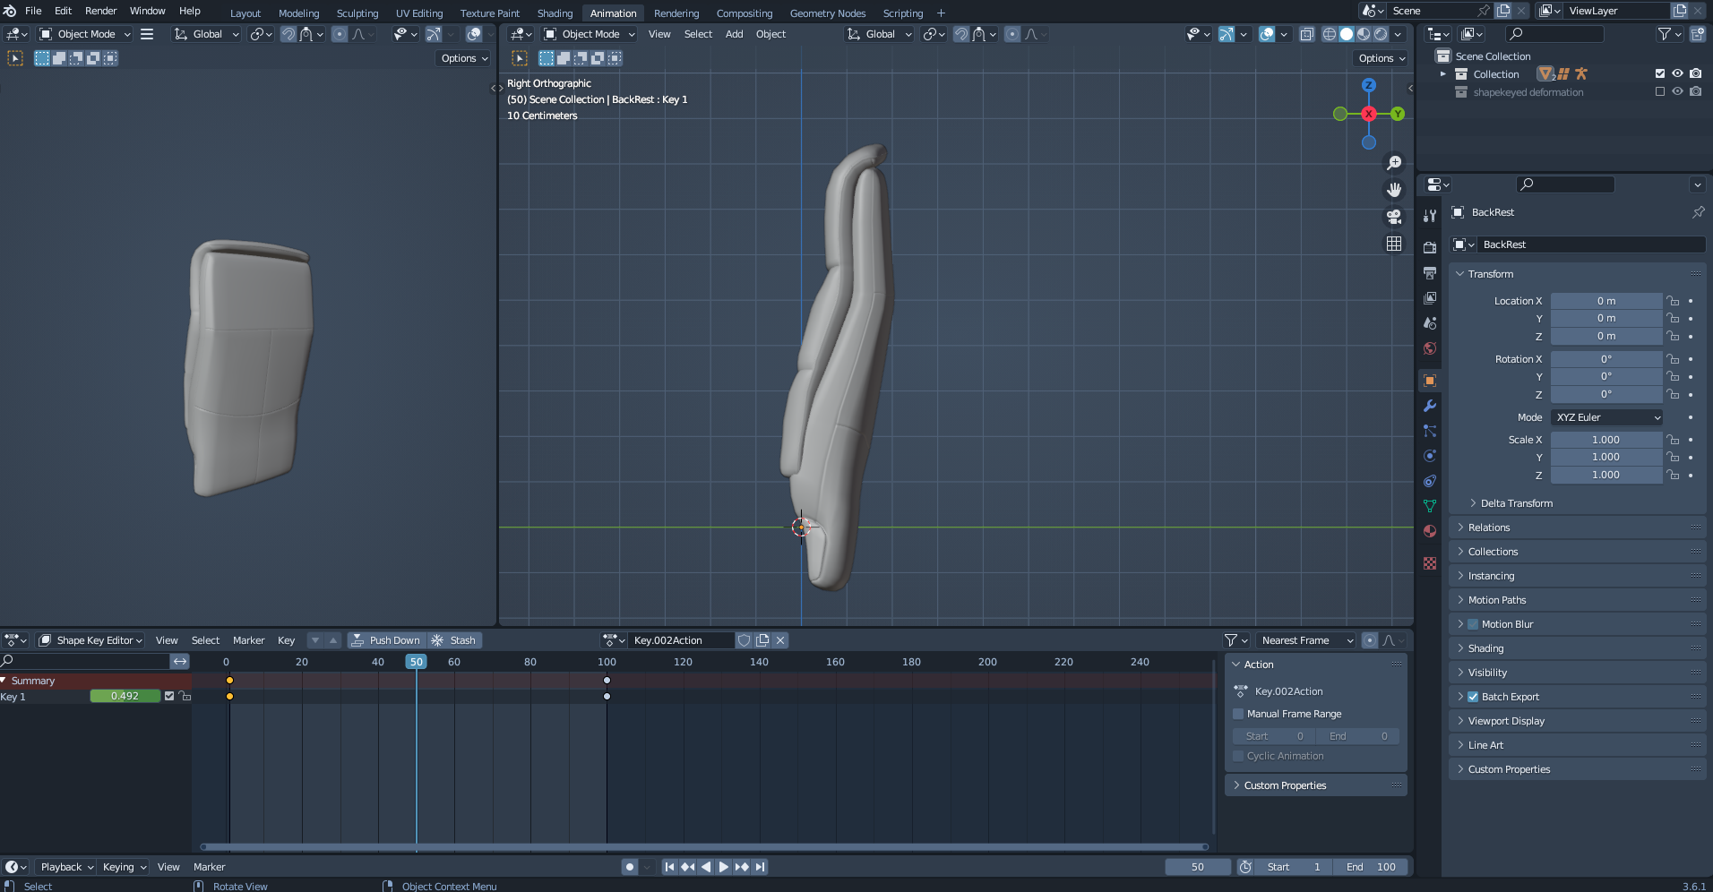Open the Render menu
Viewport: 1713px width, 892px height.
(x=100, y=11)
